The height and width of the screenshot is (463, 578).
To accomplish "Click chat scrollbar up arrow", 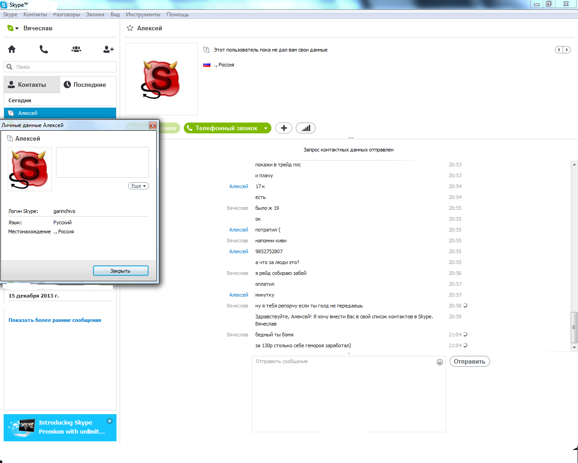I will pos(574,165).
